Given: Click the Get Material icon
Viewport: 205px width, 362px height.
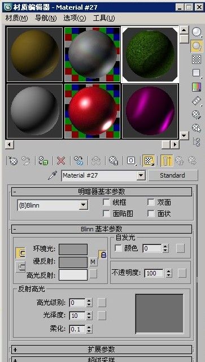Looking at the screenshot, I should coord(13,161).
